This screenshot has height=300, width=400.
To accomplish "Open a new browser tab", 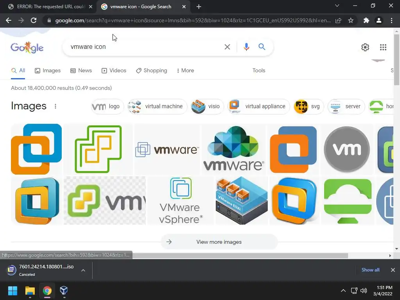I will [199, 7].
